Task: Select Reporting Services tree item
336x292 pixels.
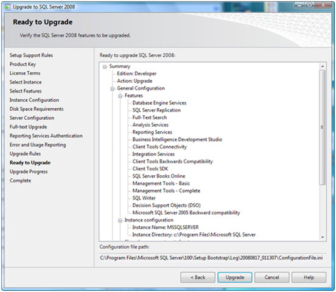Action: coord(152,132)
